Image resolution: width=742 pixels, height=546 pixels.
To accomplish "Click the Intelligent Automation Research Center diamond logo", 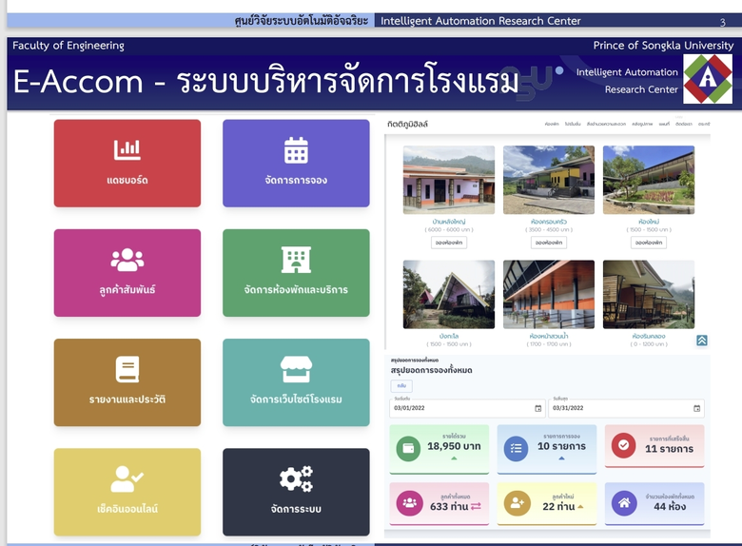I will [708, 79].
